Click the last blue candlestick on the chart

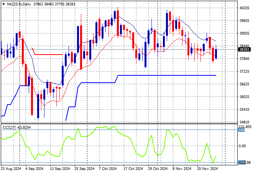[216, 53]
